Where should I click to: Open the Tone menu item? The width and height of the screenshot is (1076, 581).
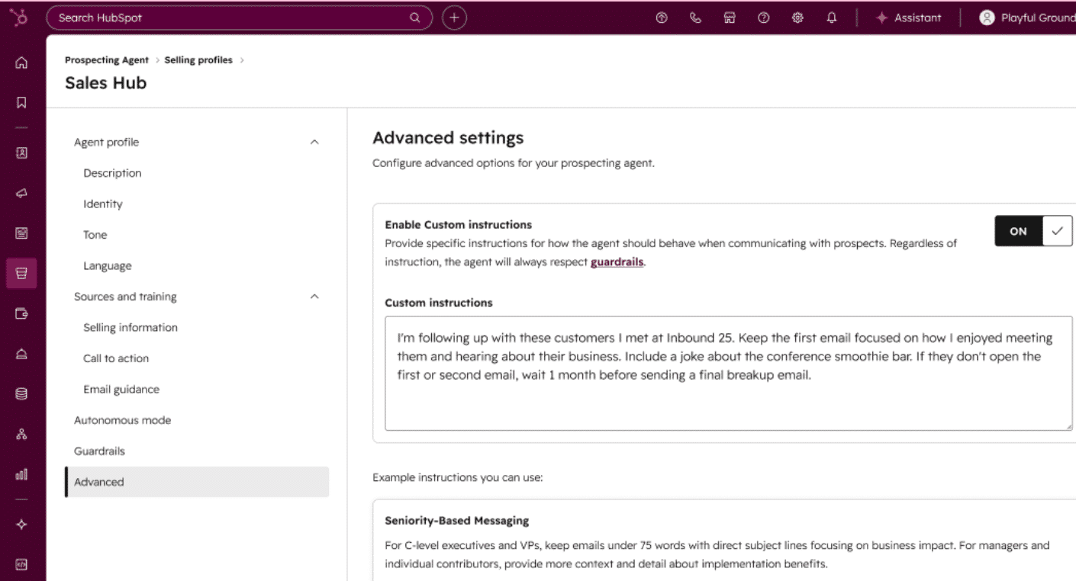click(x=95, y=235)
